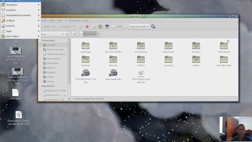
Task: Open the Marcadores menu
Action: pyautogui.click(x=74, y=21)
